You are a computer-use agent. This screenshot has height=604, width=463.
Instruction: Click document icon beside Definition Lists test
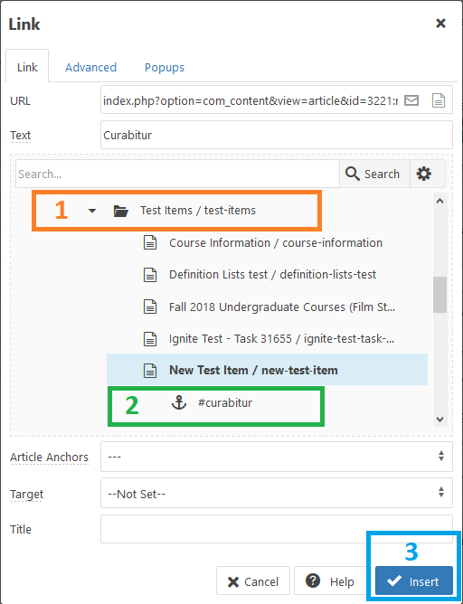(x=150, y=275)
